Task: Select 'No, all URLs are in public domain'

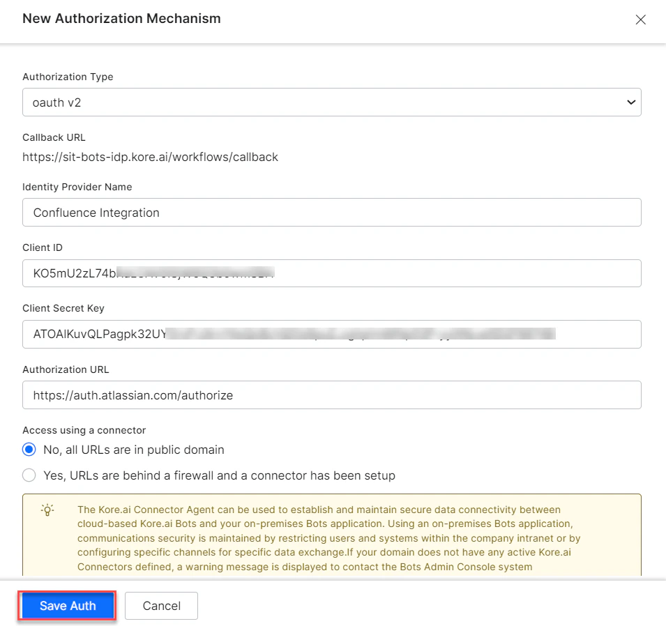Action: point(29,450)
